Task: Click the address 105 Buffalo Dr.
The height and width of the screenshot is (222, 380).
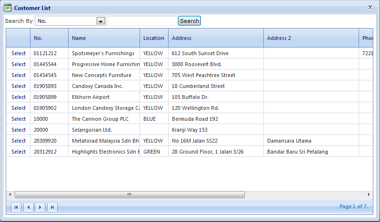Action: pyautogui.click(x=190, y=97)
